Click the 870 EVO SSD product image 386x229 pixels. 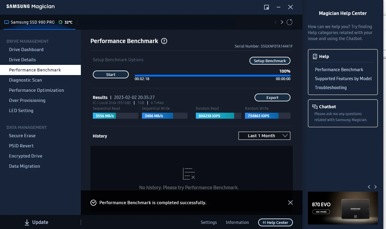(x=355, y=209)
